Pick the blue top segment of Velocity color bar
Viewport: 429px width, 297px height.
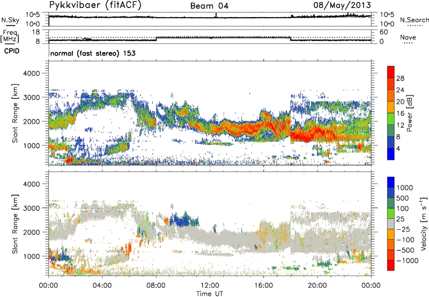tap(391, 182)
